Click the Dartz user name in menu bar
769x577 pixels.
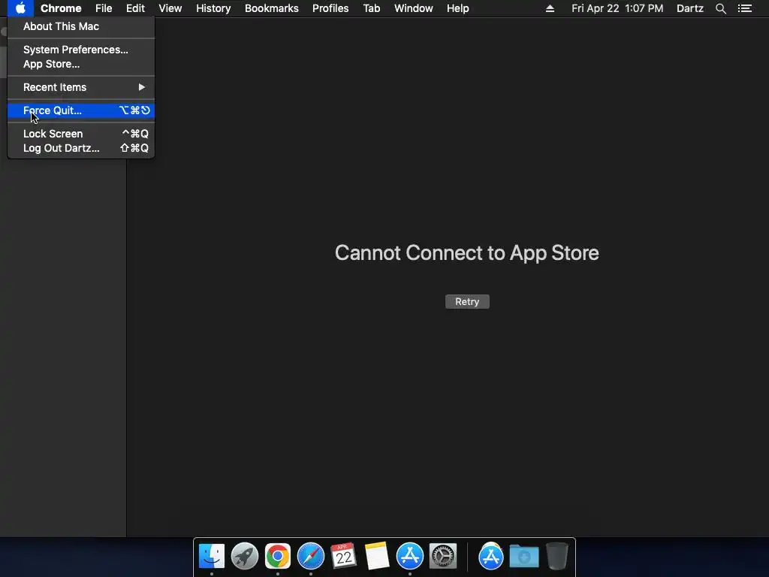pos(689,8)
